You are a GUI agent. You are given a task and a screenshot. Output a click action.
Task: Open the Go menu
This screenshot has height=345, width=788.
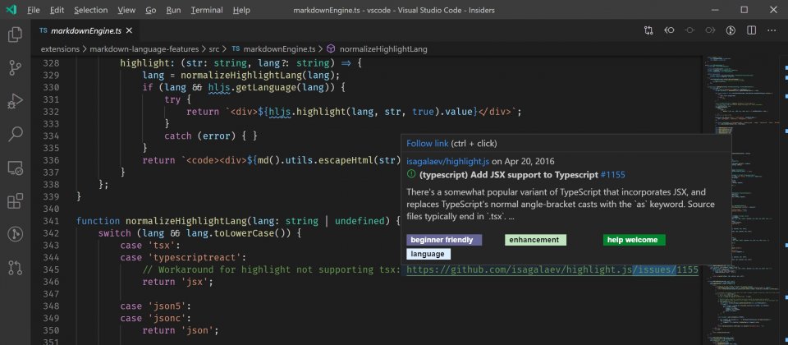tap(151, 10)
